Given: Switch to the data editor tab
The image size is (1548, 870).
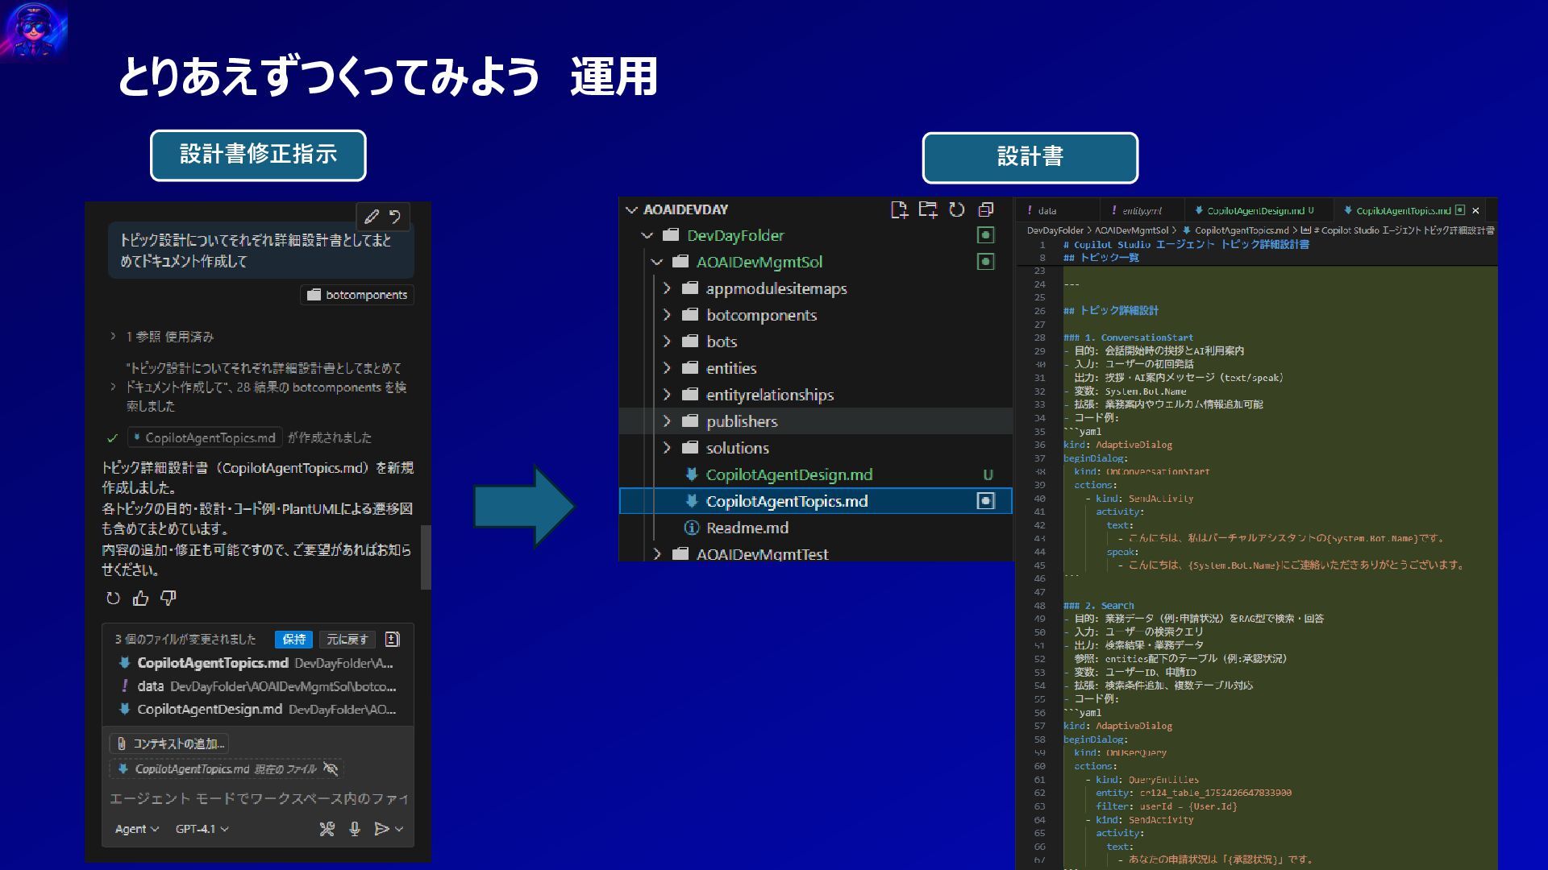Looking at the screenshot, I should tap(1057, 210).
